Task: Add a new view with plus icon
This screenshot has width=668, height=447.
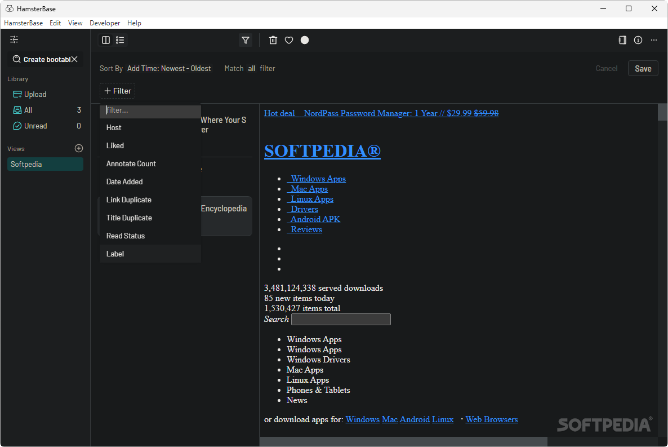Action: 79,148
